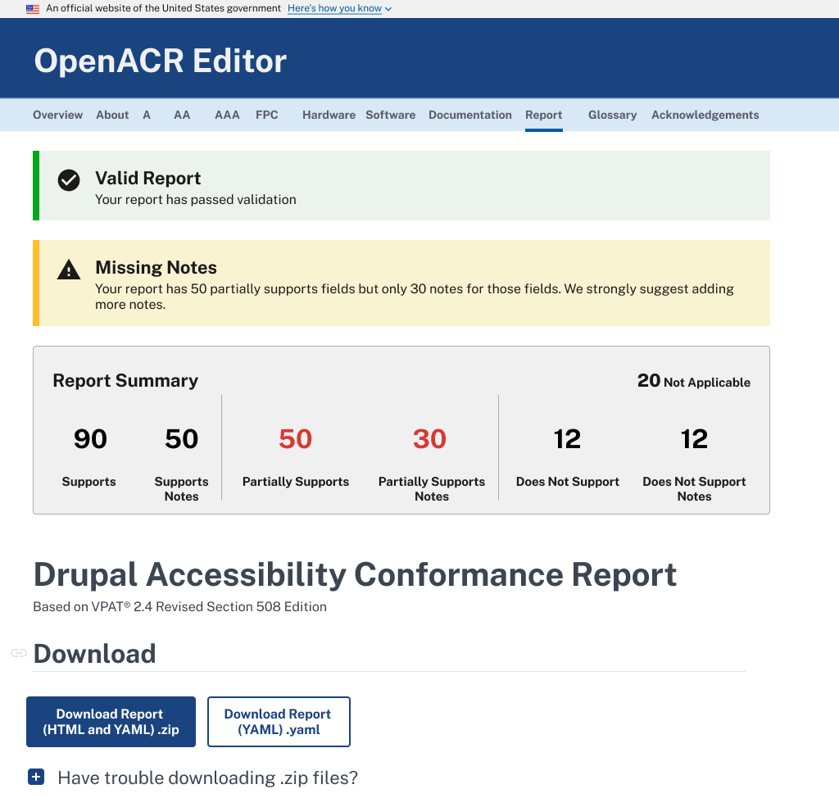Select the Report tab

pyautogui.click(x=544, y=115)
